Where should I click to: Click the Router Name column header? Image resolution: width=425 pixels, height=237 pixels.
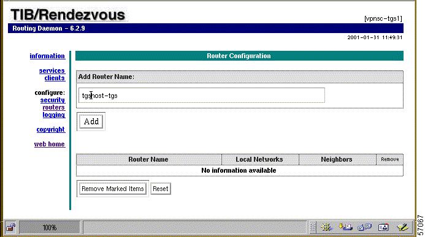point(148,159)
